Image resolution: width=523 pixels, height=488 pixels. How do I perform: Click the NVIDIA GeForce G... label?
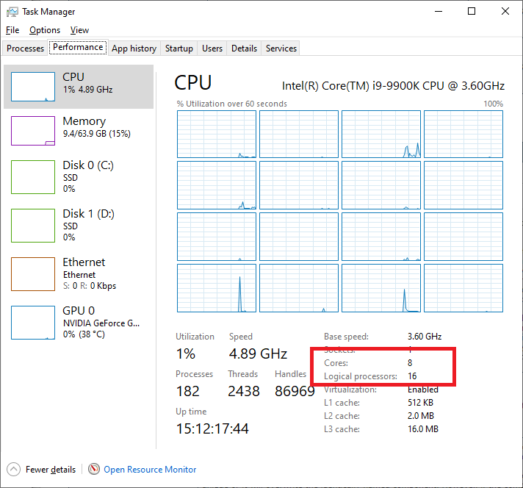pos(101,323)
